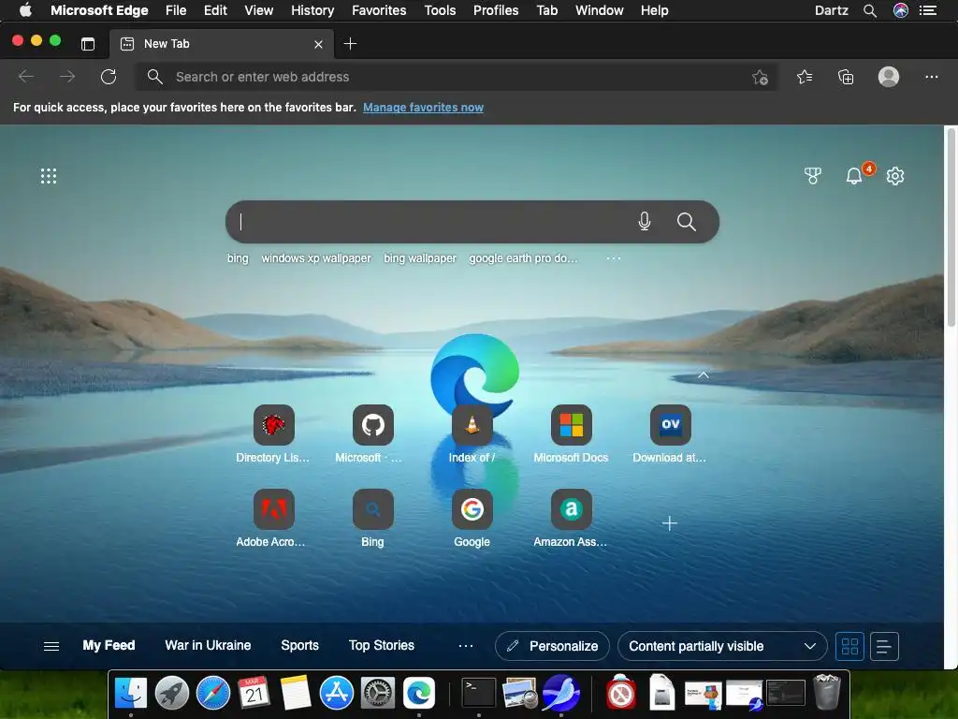Open the Download at... quick link
Screen dimensions: 958x719
coord(670,434)
